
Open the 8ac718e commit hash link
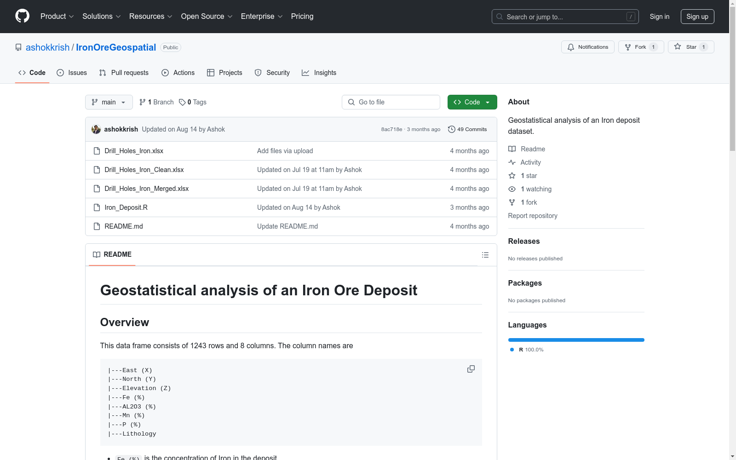pos(391,129)
